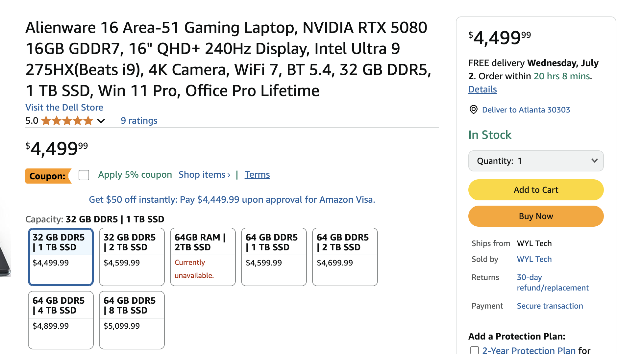Select 32 GB DDR5 | 2 TB SSD option
This screenshot has width=617, height=354.
coord(132,257)
